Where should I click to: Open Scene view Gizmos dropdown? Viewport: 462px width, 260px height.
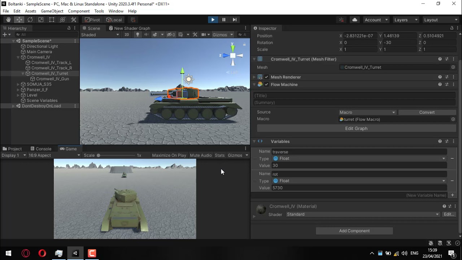[223, 35]
